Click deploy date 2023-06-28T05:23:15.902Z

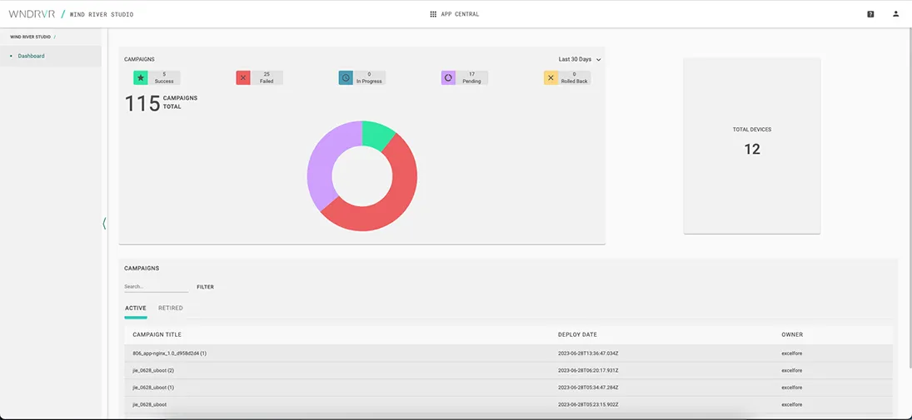tap(588, 403)
